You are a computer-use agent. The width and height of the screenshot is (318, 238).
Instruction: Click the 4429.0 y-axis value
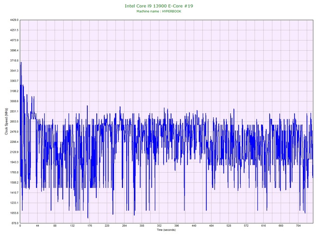(14, 20)
